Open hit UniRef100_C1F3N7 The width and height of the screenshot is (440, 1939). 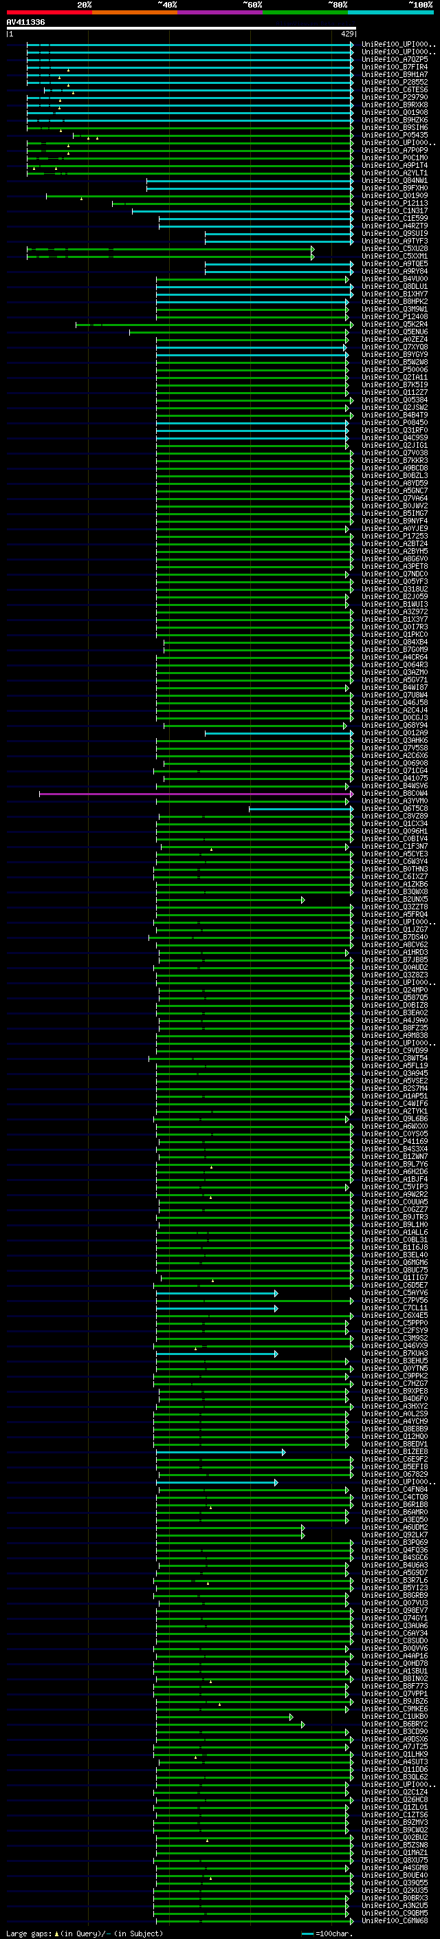tap(395, 846)
